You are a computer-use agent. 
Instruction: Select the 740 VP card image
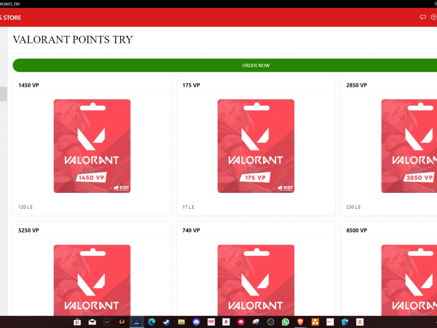point(256,280)
